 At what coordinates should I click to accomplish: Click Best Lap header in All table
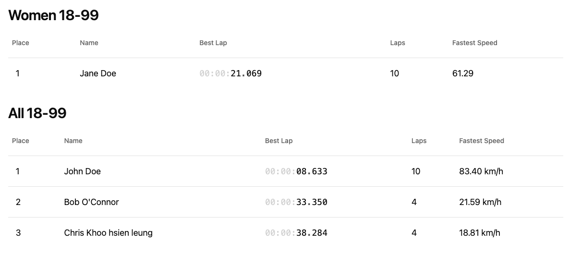point(279,141)
